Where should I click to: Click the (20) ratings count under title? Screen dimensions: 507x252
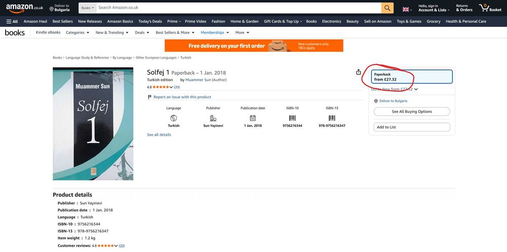tap(176, 87)
